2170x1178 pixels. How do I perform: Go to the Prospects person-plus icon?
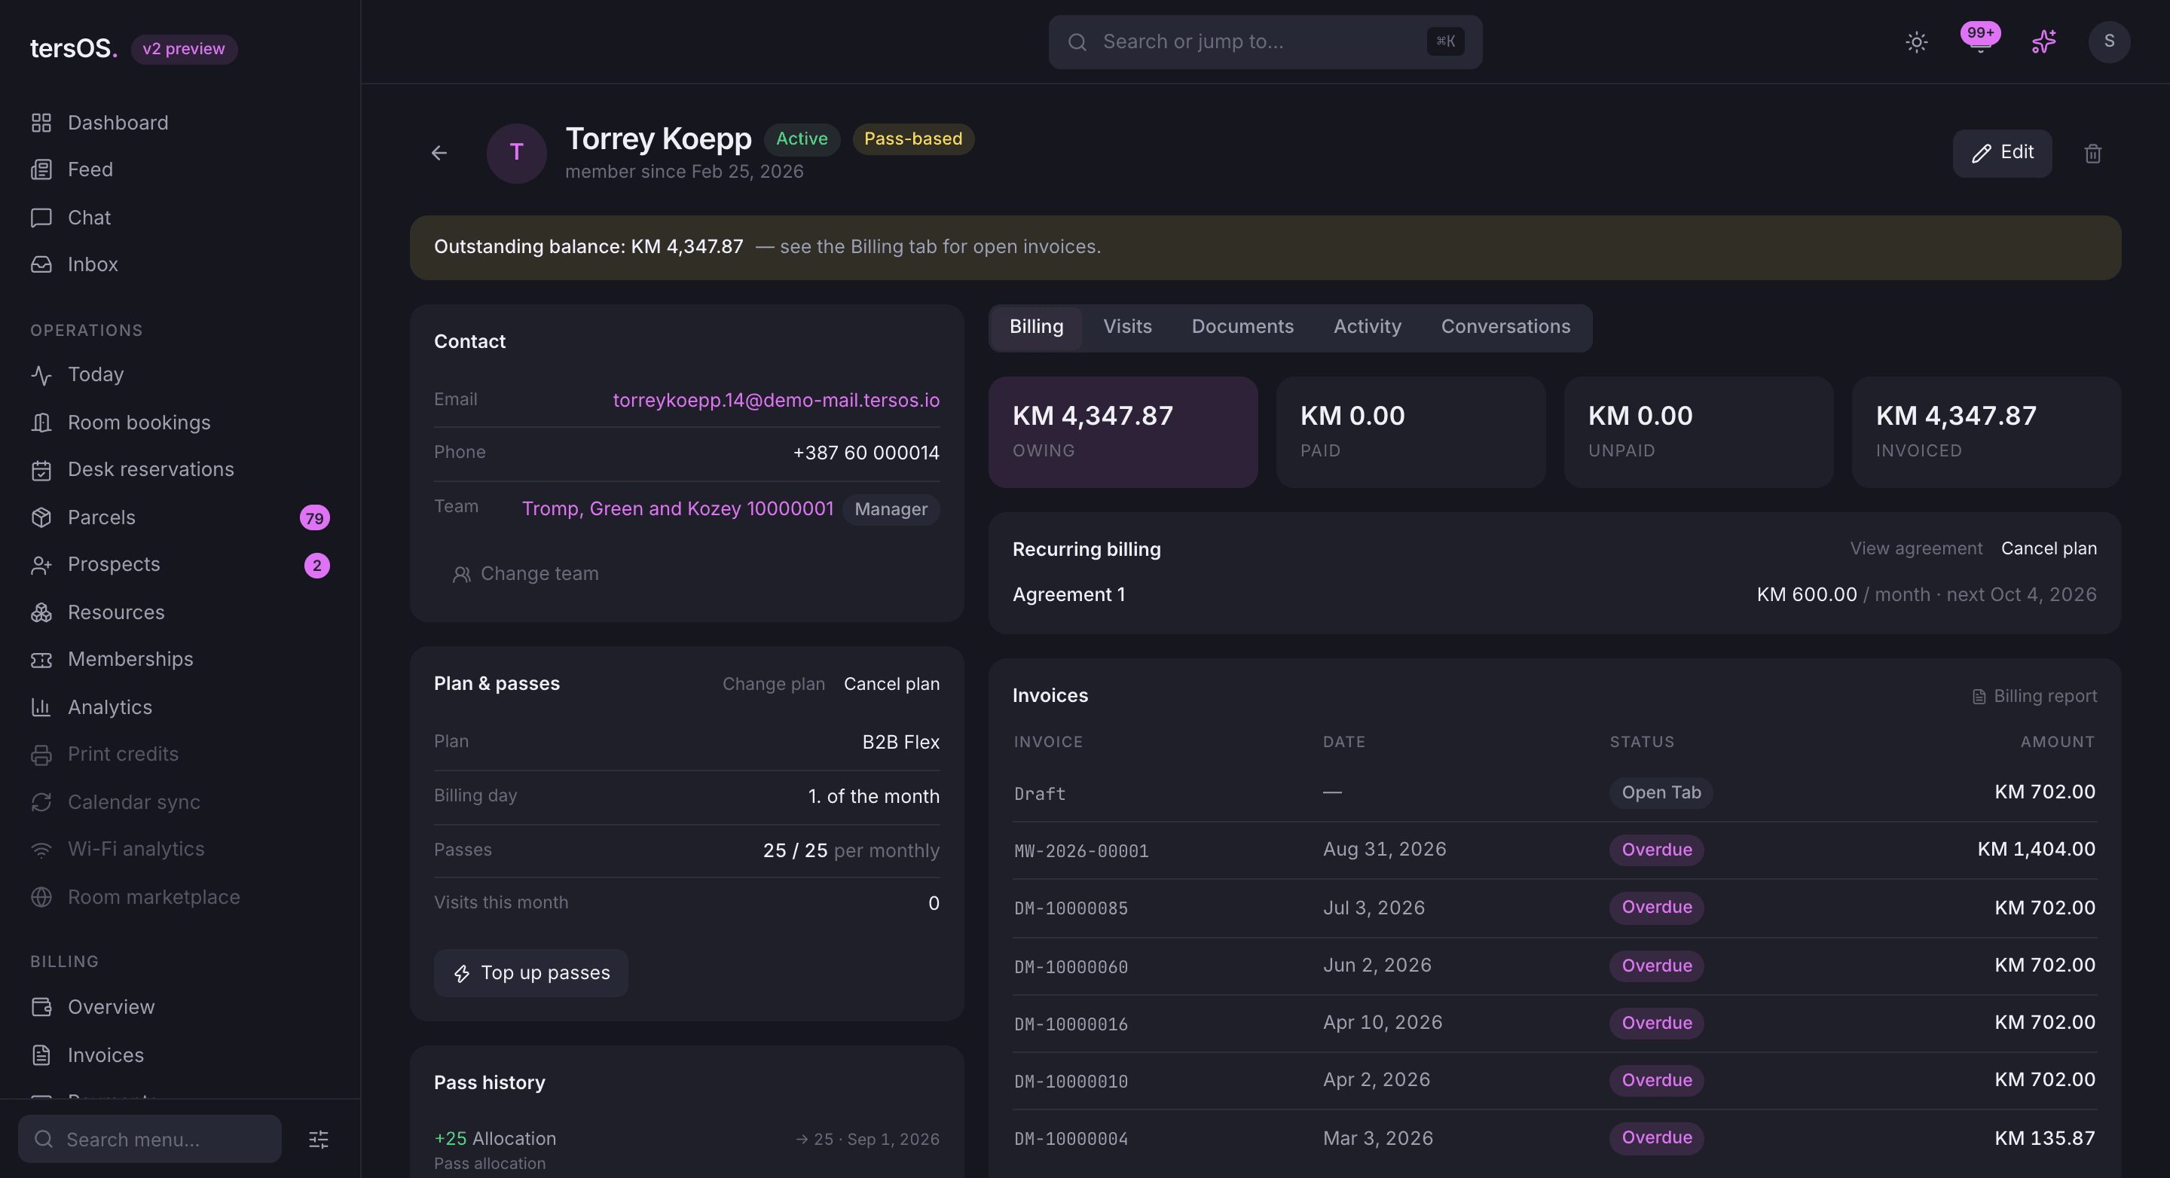pyautogui.click(x=41, y=565)
